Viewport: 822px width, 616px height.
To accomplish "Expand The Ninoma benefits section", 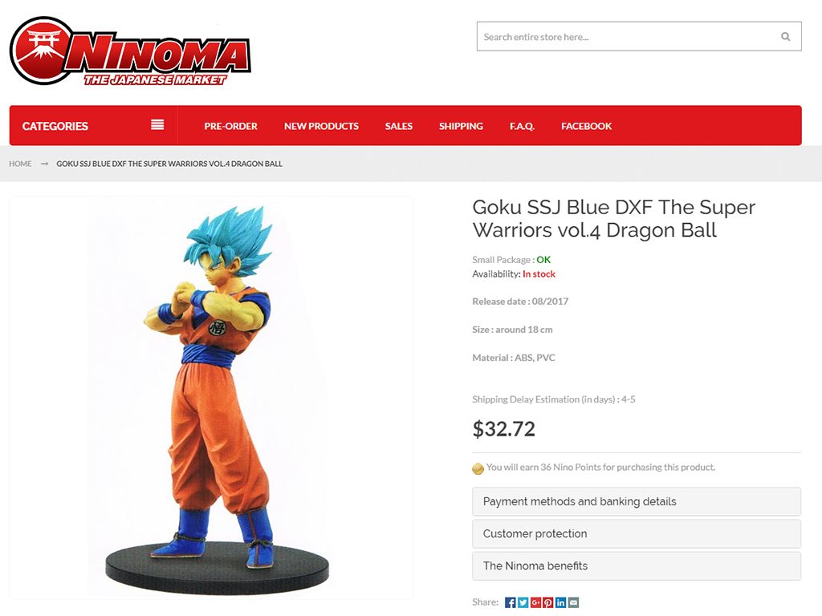I will click(x=637, y=565).
